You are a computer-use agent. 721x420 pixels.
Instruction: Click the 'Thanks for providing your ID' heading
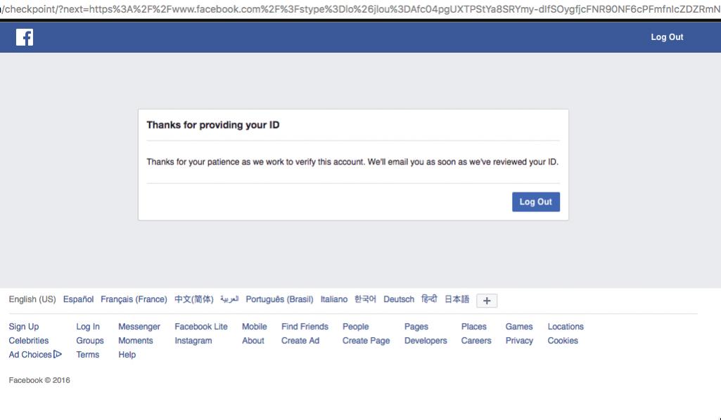tap(213, 125)
